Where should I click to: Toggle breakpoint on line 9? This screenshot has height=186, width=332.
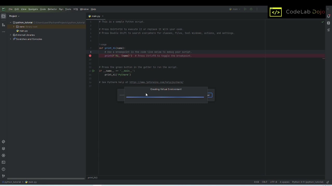pyautogui.click(x=90, y=56)
